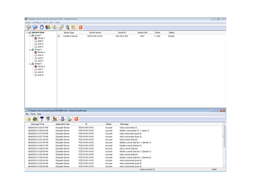Viewport: 254px width, 195px height.
Task: Sort by the Message column header in log
Action: coord(124,124)
